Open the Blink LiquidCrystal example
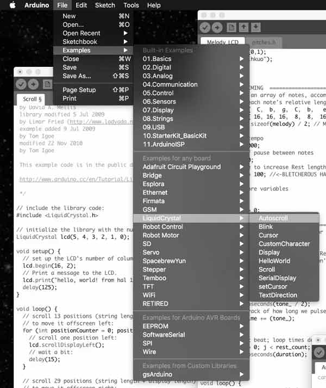The image size is (326, 388). click(284, 227)
